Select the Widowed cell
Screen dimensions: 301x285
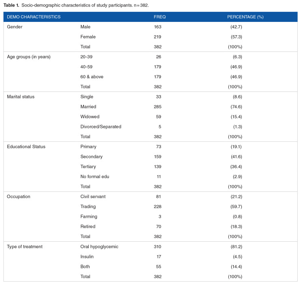[89, 117]
